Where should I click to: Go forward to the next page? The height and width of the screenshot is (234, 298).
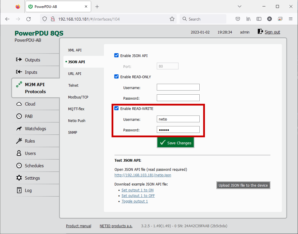pyautogui.click(x=18, y=19)
